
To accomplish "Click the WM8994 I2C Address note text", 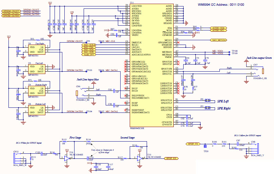I will point(221,5).
